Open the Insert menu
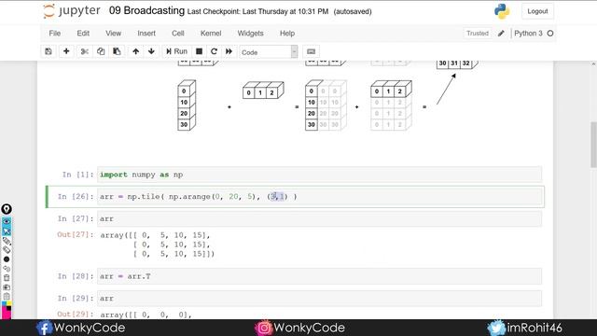 146,34
